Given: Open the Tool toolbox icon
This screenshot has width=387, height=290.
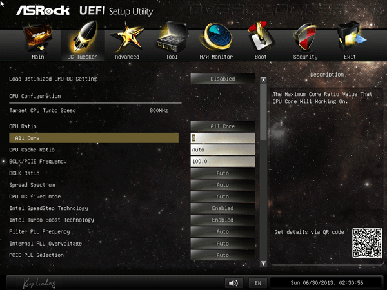Looking at the screenshot, I should click(x=172, y=37).
